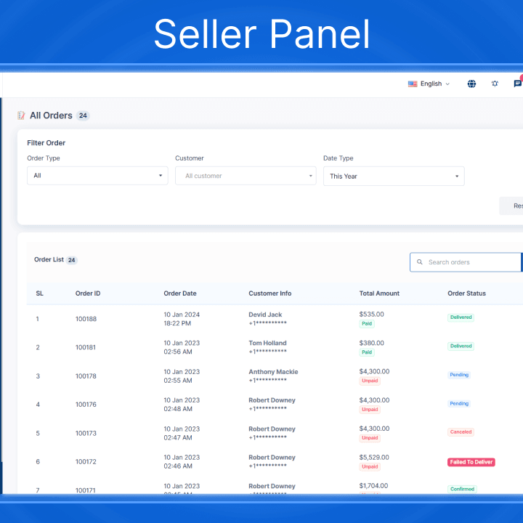The image size is (523, 523).
Task: Open the This Year date dropdown
Action: [393, 176]
